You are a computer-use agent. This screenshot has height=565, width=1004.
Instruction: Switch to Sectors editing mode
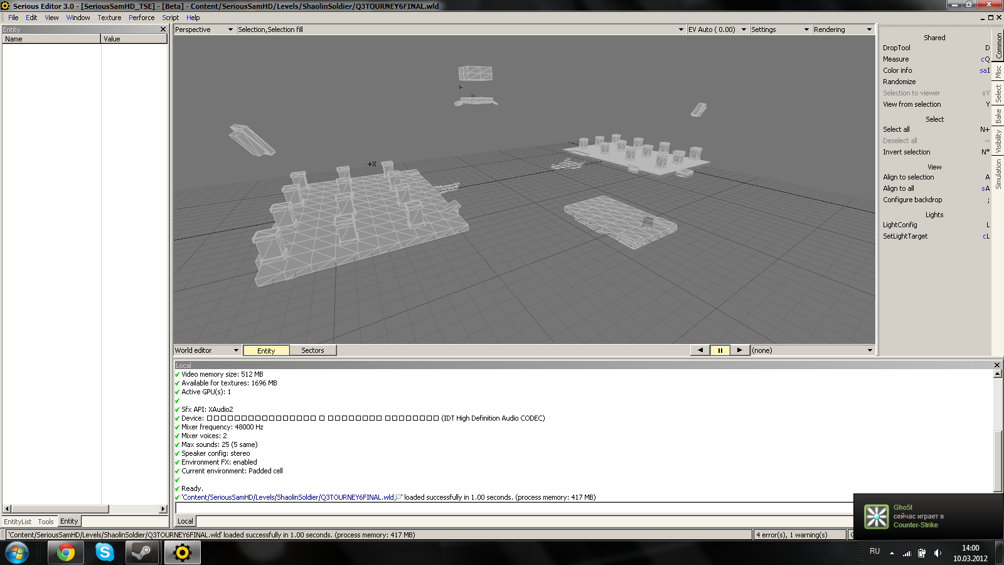pos(312,350)
